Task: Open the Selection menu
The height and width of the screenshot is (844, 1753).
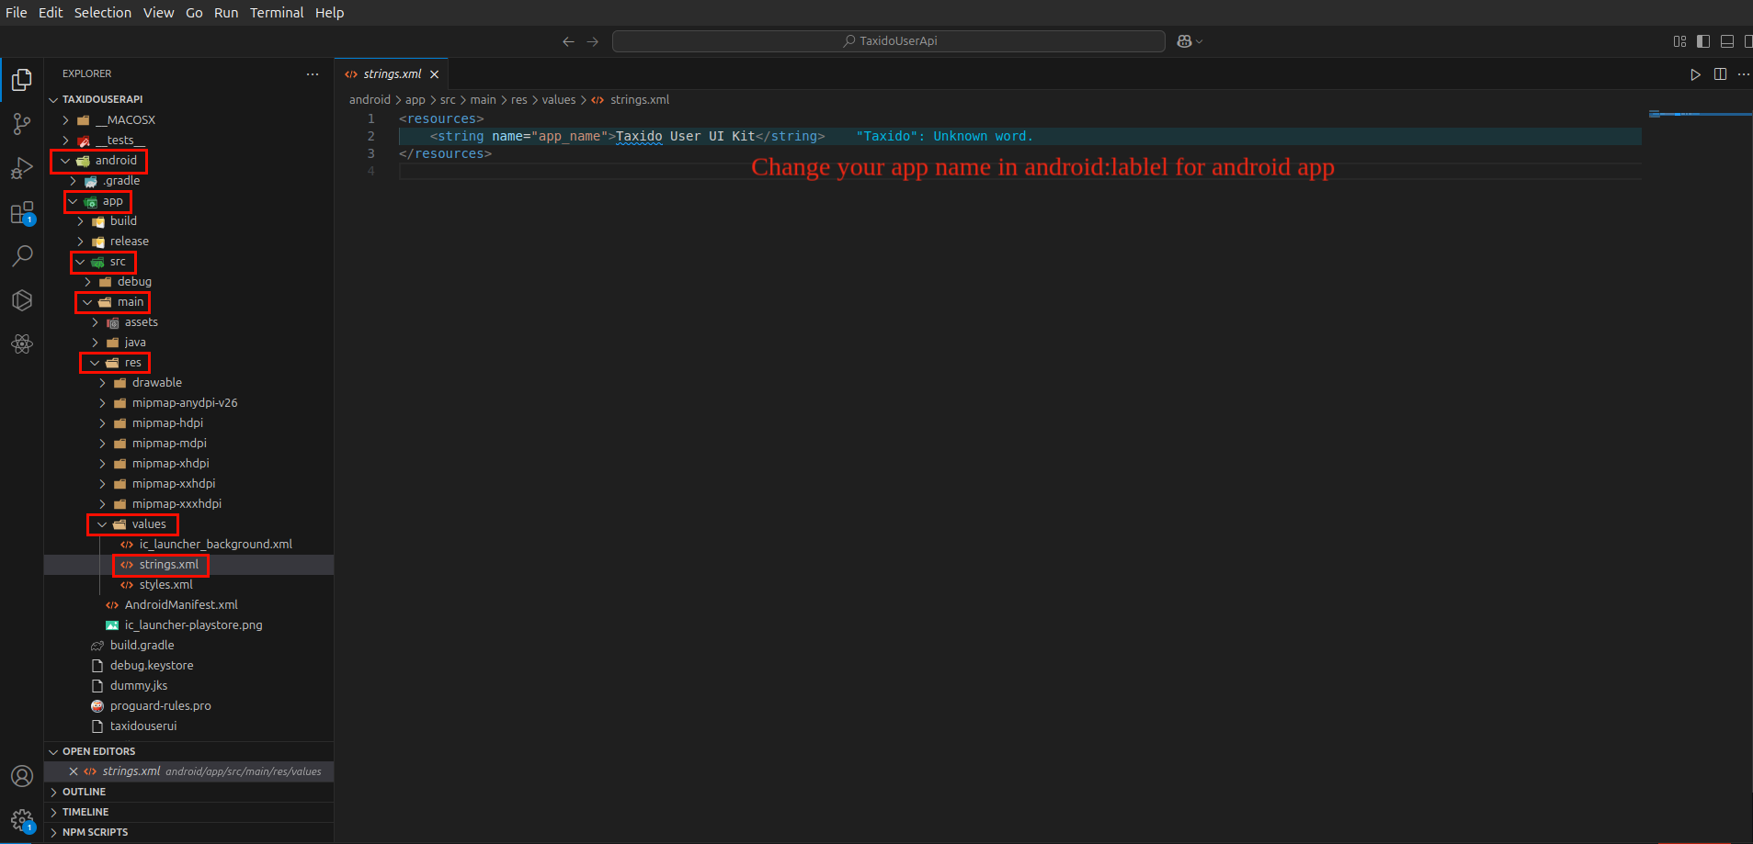Action: (x=102, y=13)
